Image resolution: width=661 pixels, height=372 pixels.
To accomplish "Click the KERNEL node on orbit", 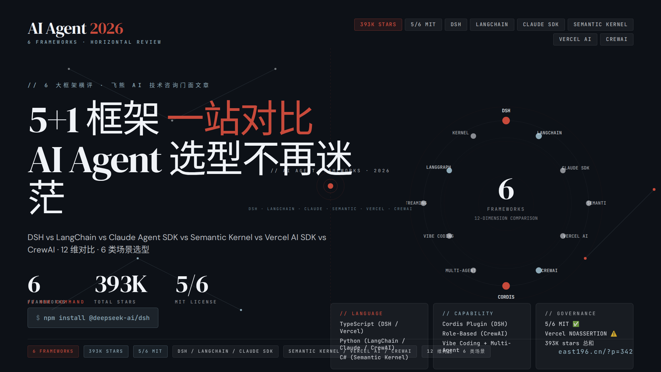I will (x=473, y=136).
